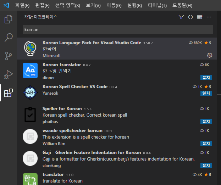Click star rating of Korean Spell Checker
The width and height of the screenshot is (221, 185).
pos(208,86)
